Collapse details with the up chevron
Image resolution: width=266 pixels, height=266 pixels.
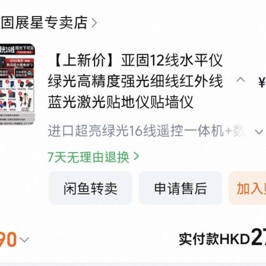(240, 80)
